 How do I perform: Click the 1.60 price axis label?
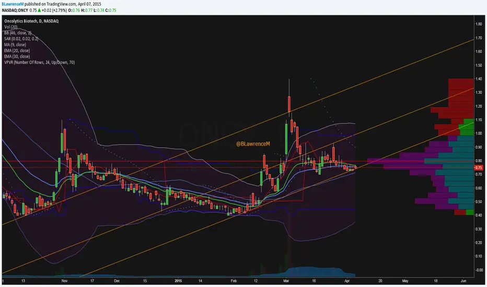point(479,52)
